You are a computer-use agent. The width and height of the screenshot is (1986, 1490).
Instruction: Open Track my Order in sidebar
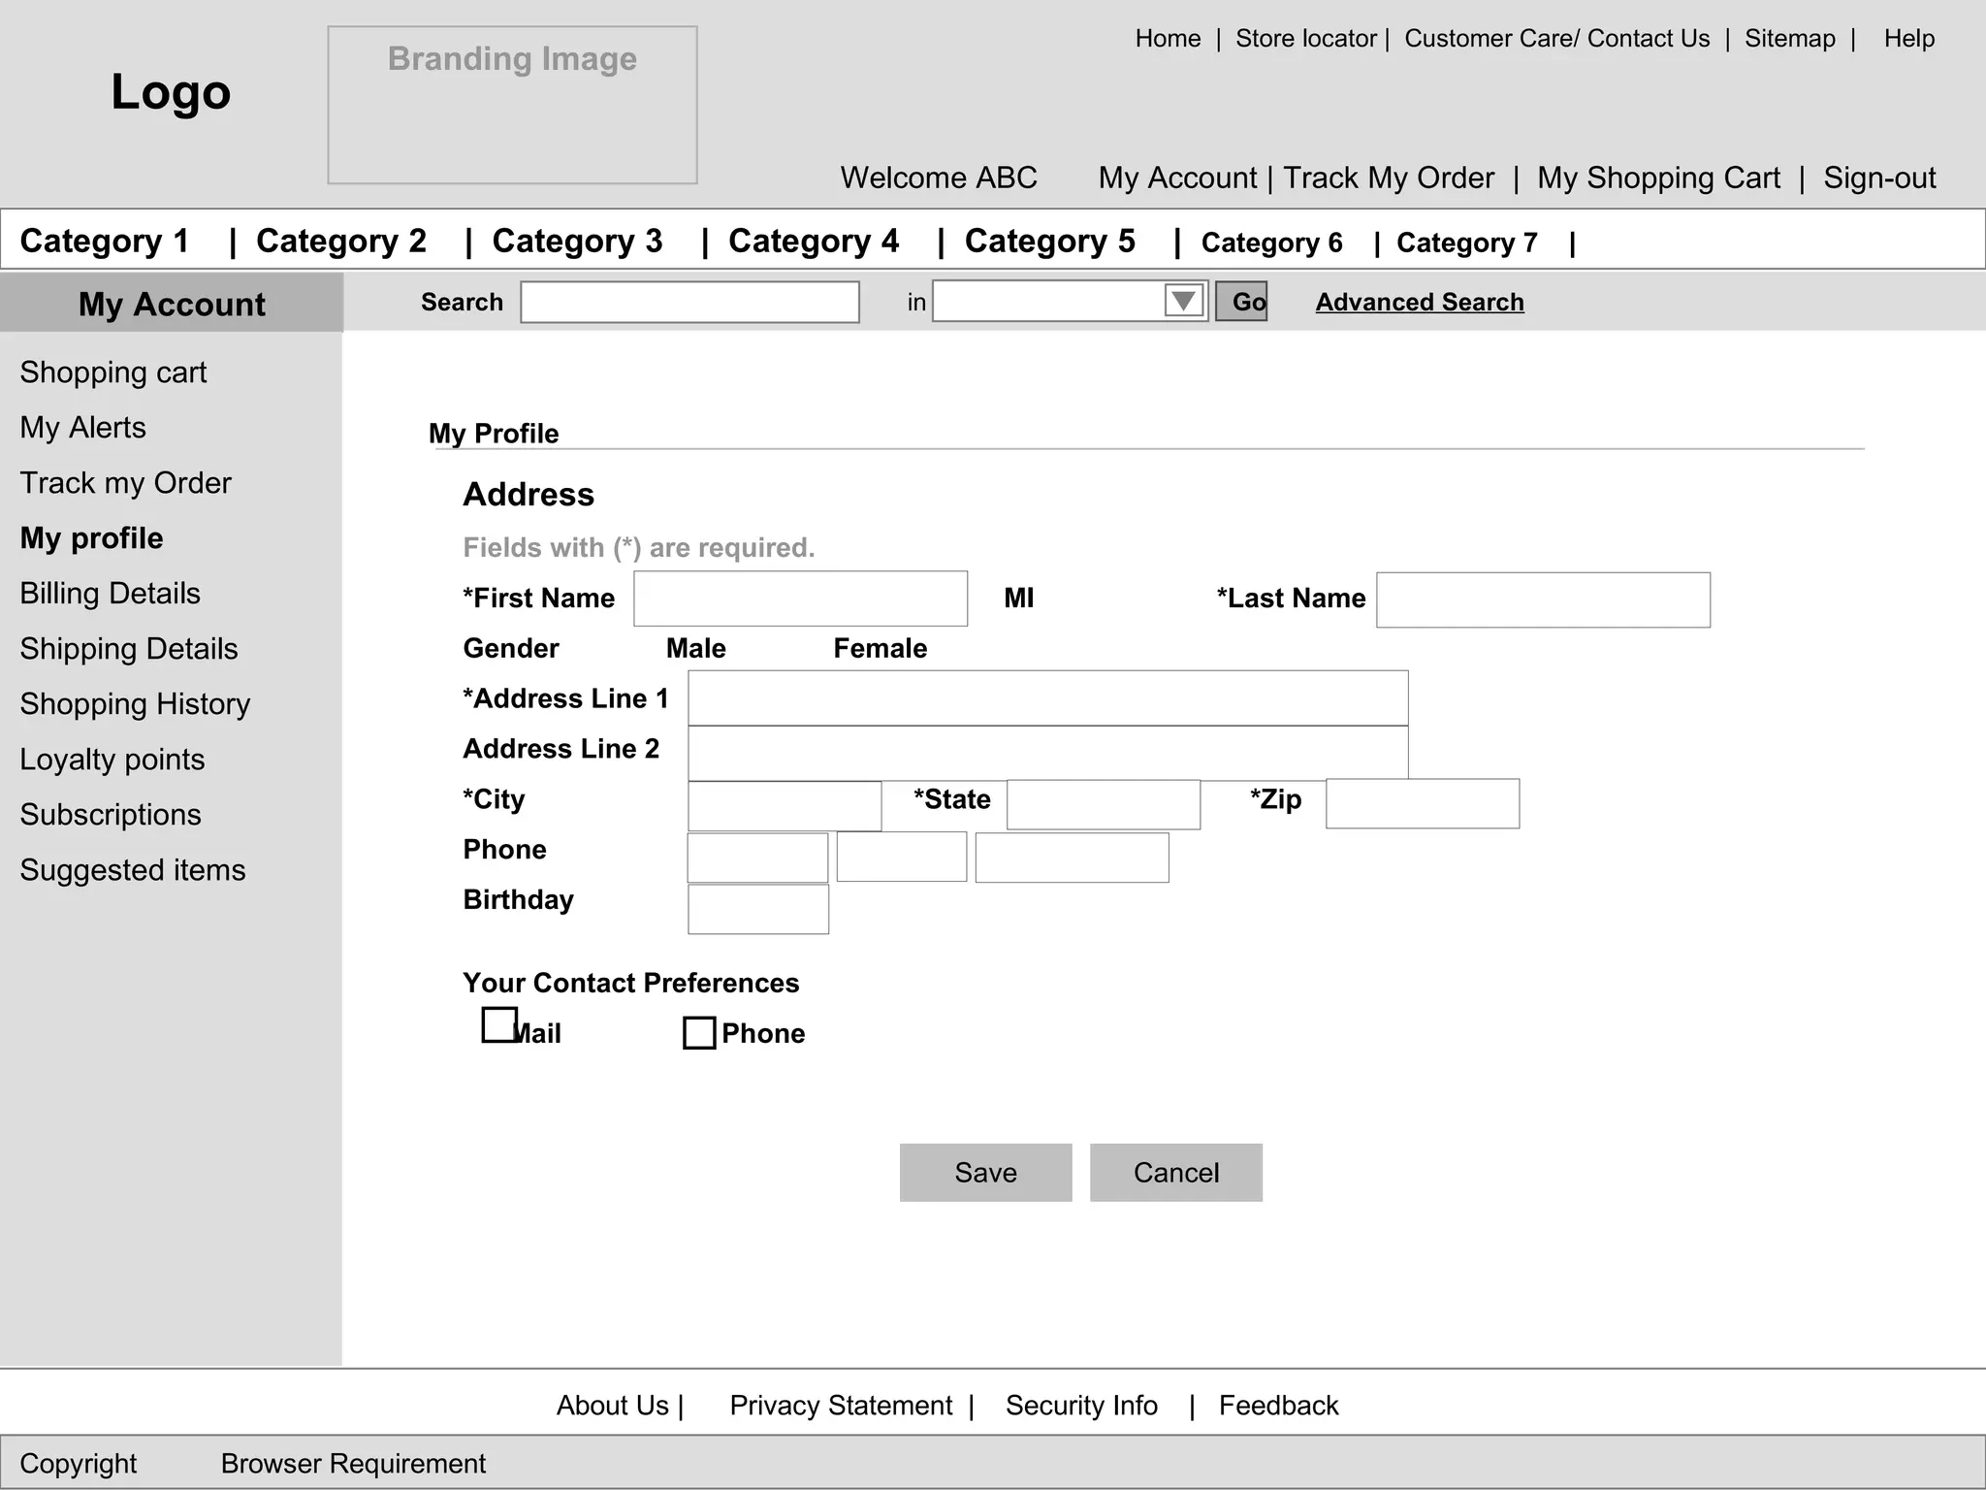[x=125, y=483]
